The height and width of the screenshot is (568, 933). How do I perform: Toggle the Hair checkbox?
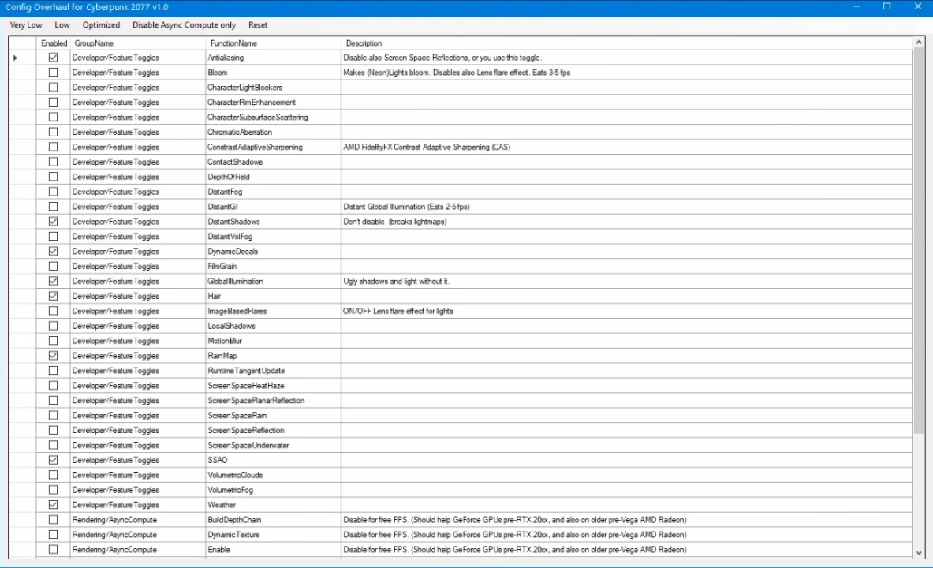pos(53,296)
